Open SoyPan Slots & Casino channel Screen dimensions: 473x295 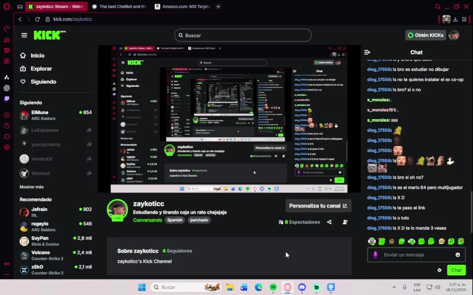tap(56, 241)
